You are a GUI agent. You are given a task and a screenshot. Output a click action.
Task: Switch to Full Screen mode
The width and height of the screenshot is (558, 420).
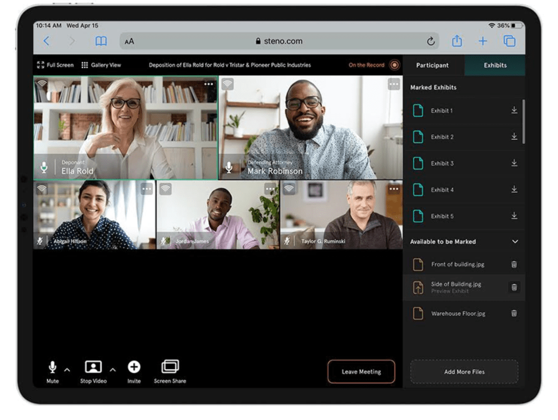point(55,65)
